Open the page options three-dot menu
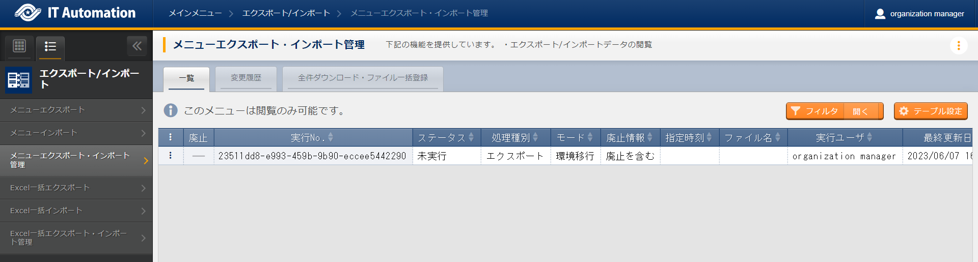Screen dimensions: 978x262 (958, 46)
